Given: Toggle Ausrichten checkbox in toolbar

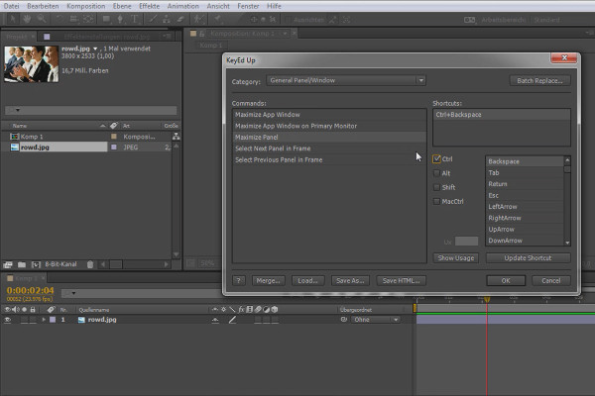Looking at the screenshot, I should pos(288,20).
